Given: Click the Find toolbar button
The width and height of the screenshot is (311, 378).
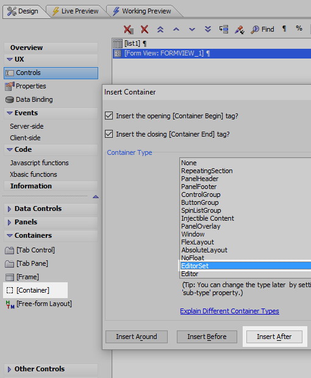Looking at the screenshot, I should pos(262,29).
